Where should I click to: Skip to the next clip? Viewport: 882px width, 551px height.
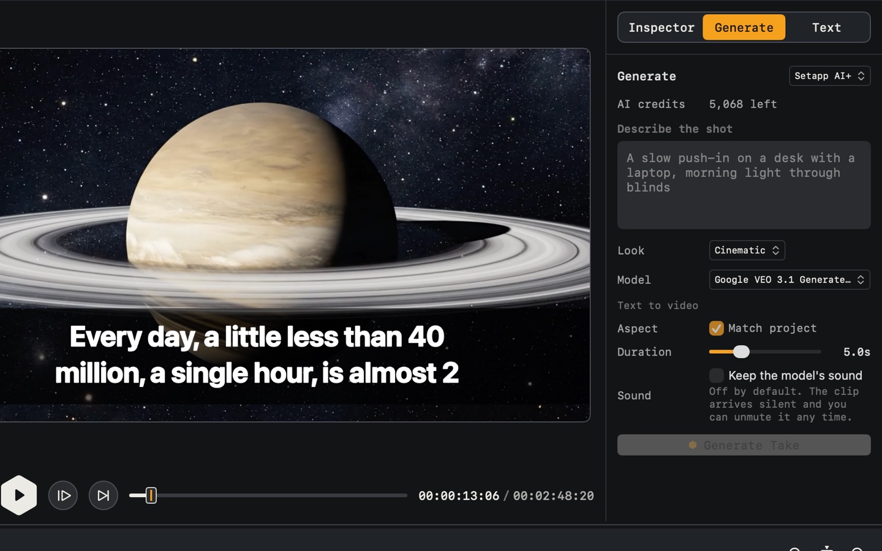point(103,495)
